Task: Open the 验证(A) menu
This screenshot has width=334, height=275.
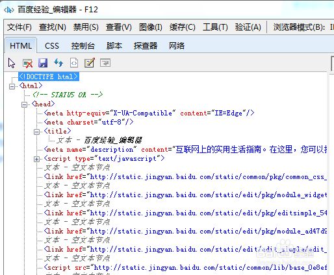Action: coord(248,27)
